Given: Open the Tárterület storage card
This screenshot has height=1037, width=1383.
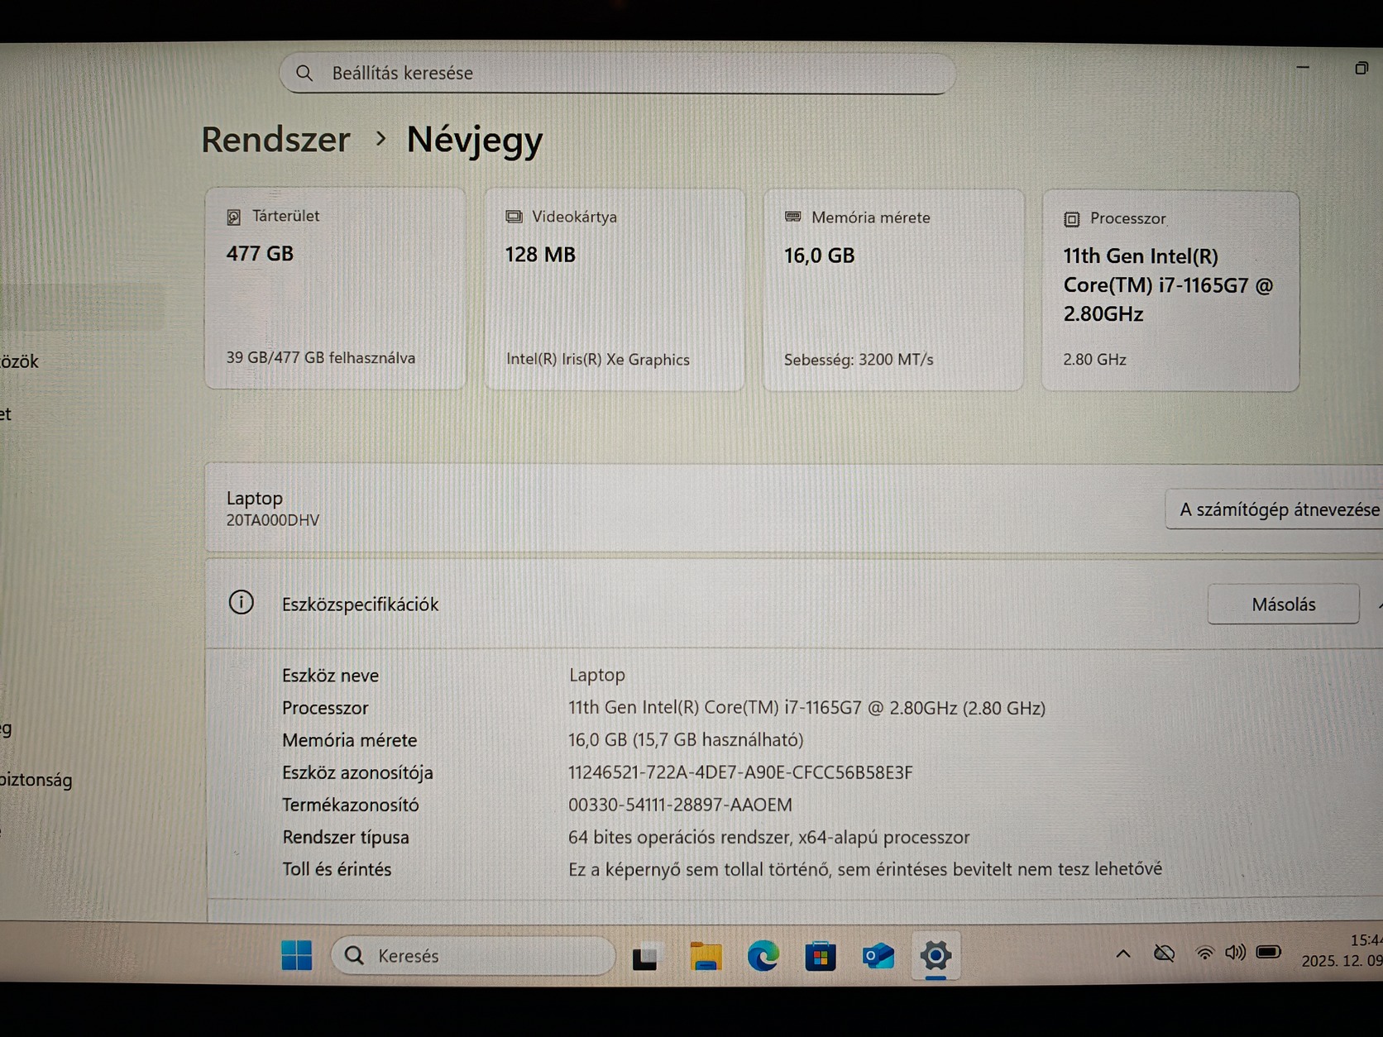Looking at the screenshot, I should tap(335, 289).
